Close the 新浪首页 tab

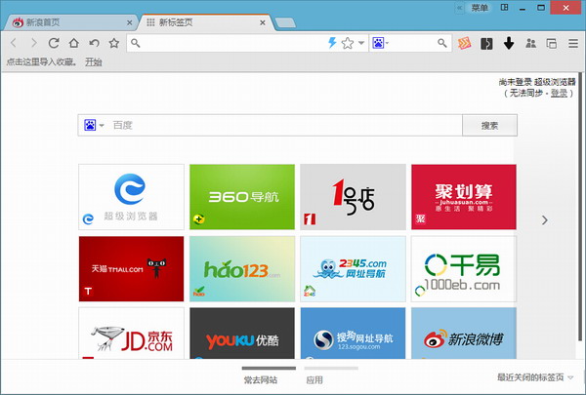point(129,22)
